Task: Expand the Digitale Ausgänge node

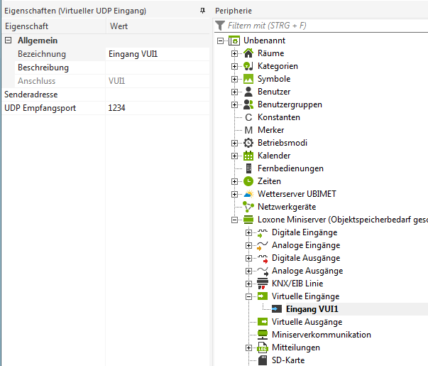Action: 248,258
